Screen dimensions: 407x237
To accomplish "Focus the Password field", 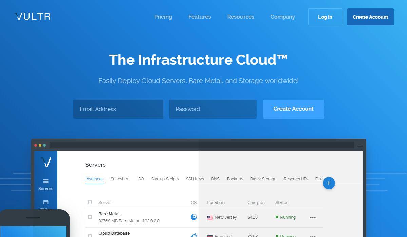I will pos(213,109).
